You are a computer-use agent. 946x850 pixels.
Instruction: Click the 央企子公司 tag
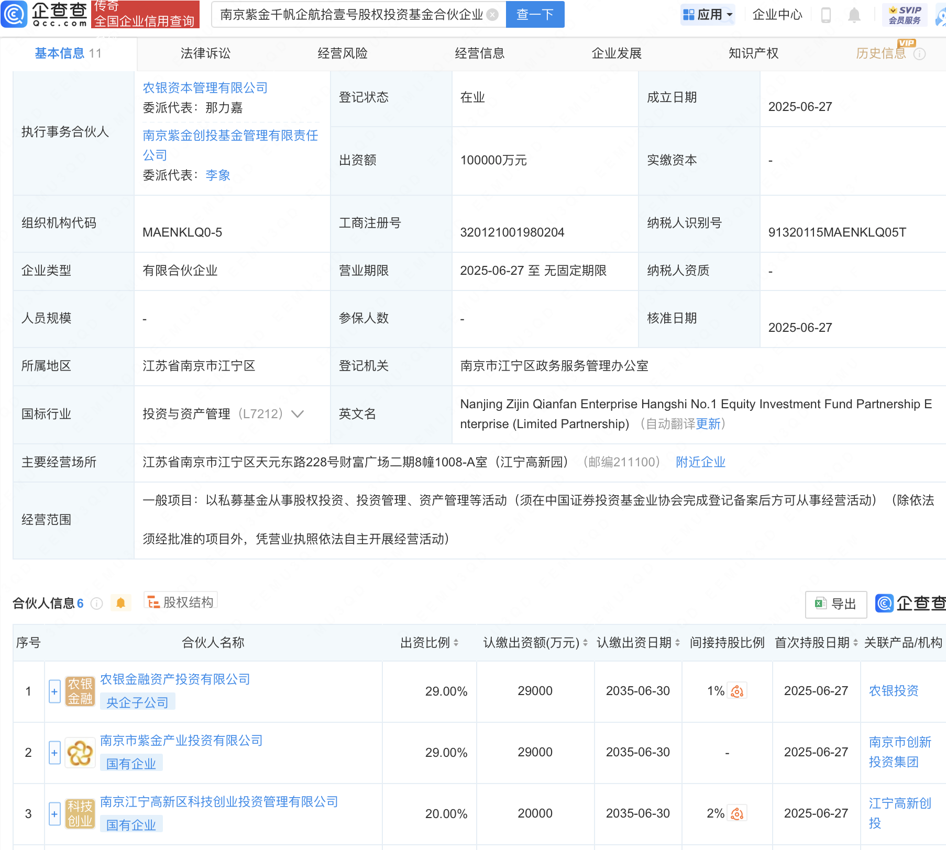(x=137, y=702)
